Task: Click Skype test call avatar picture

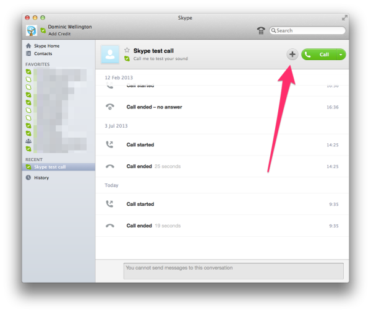Action: click(x=109, y=55)
